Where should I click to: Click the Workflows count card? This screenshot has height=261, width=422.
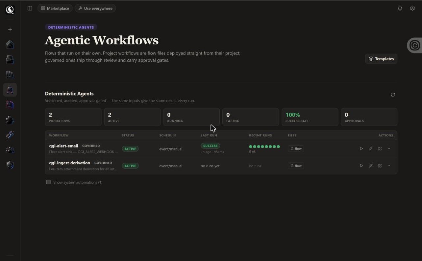coord(73,117)
